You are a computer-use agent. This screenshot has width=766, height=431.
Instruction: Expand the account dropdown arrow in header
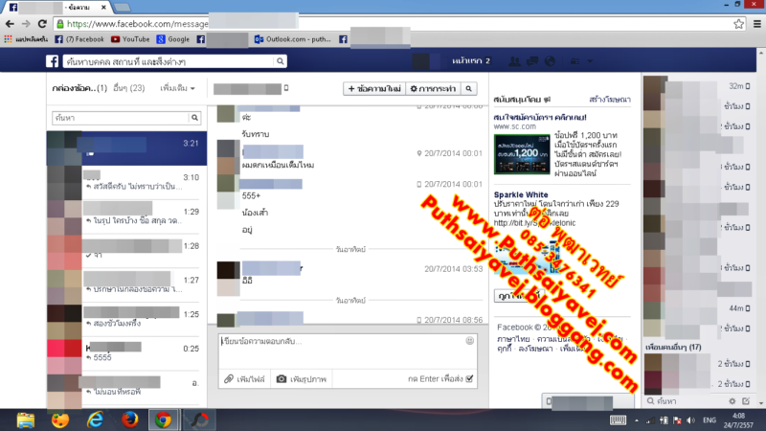pos(590,61)
